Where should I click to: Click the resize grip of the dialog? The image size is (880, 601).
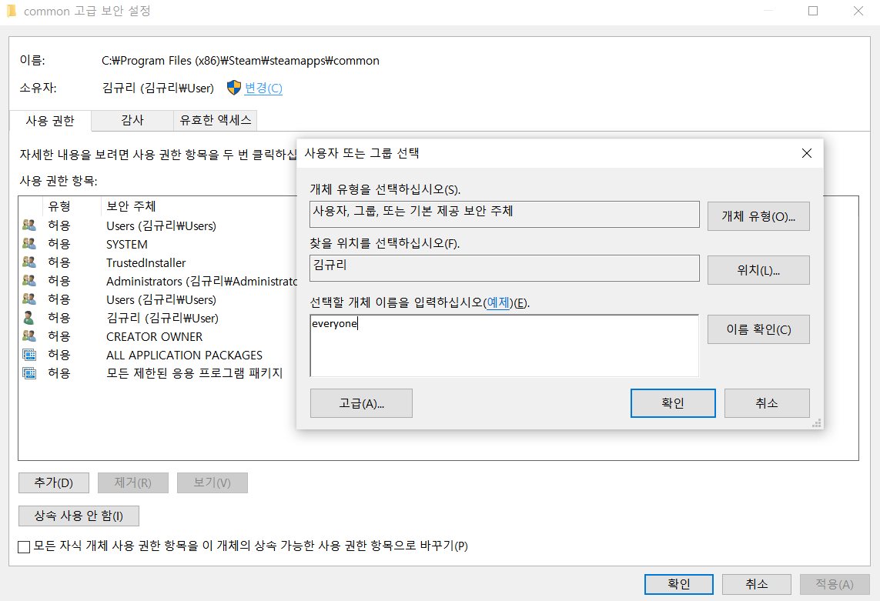(x=817, y=423)
